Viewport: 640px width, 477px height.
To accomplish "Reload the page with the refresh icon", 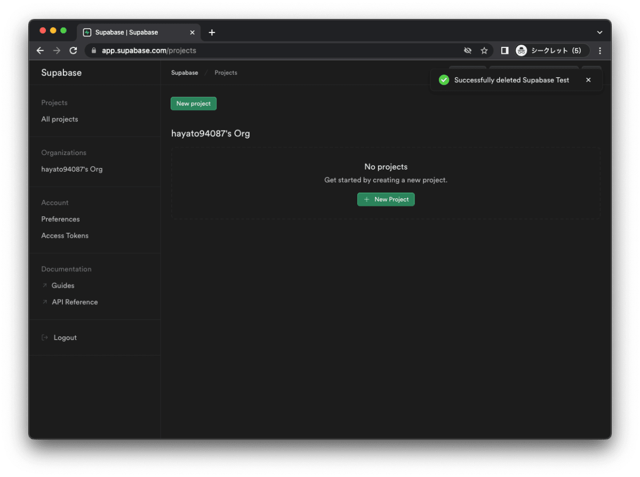I will [x=73, y=51].
